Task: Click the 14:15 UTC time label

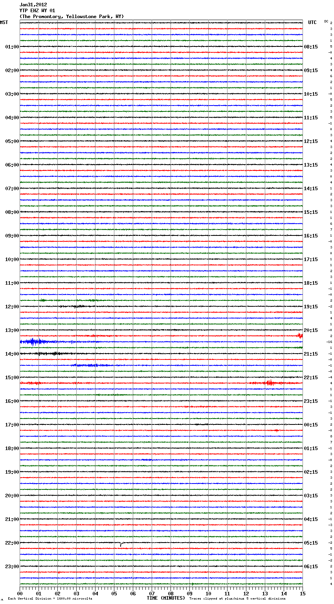Action: (x=311, y=189)
